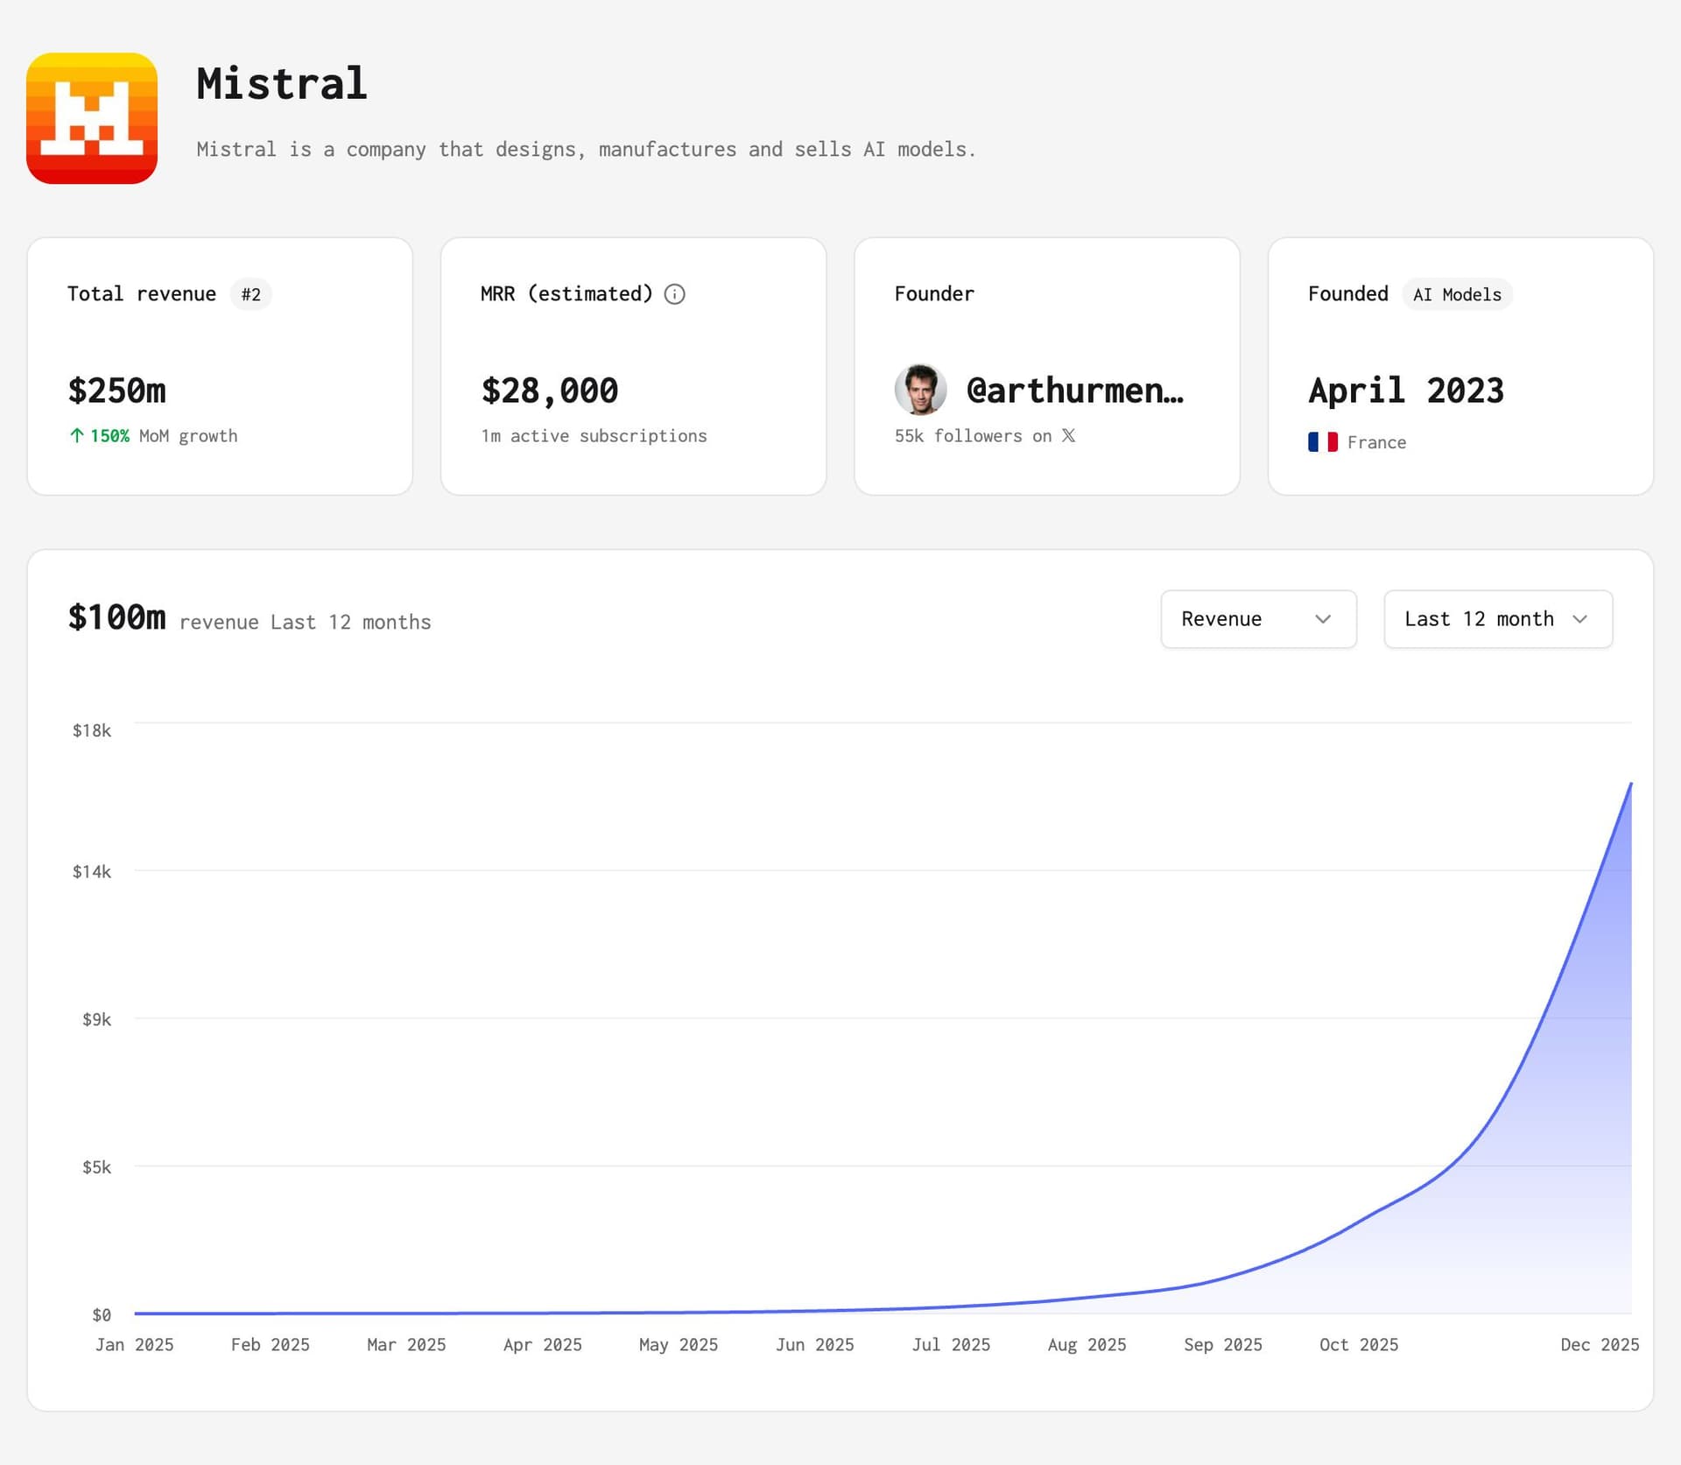Click the France flag icon
Image resolution: width=1681 pixels, height=1465 pixels.
tap(1322, 442)
